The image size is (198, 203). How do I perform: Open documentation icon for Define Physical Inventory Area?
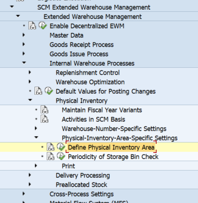click(x=51, y=147)
